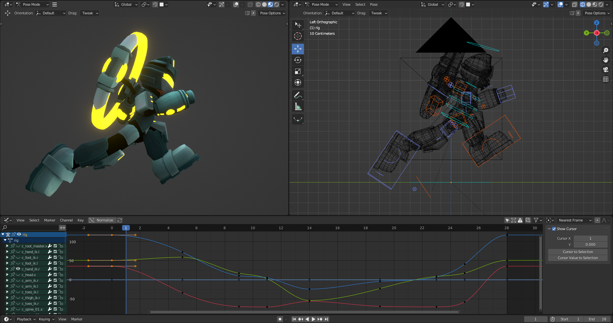The height and width of the screenshot is (323, 613).
Task: Click the wrench icon on c_head.x channel
Action: [50, 274]
